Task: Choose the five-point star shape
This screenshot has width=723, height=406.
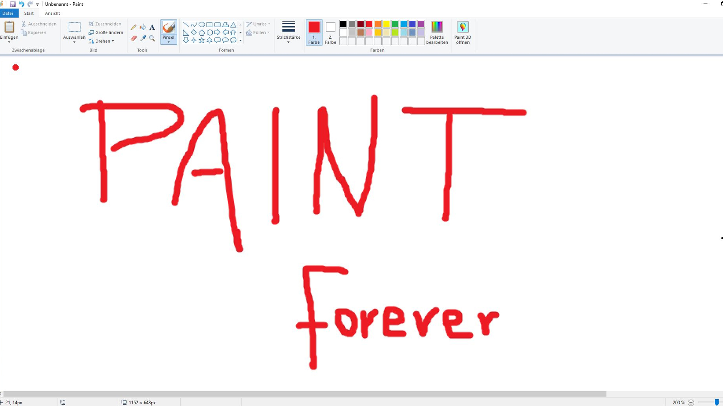Action: [x=202, y=40]
